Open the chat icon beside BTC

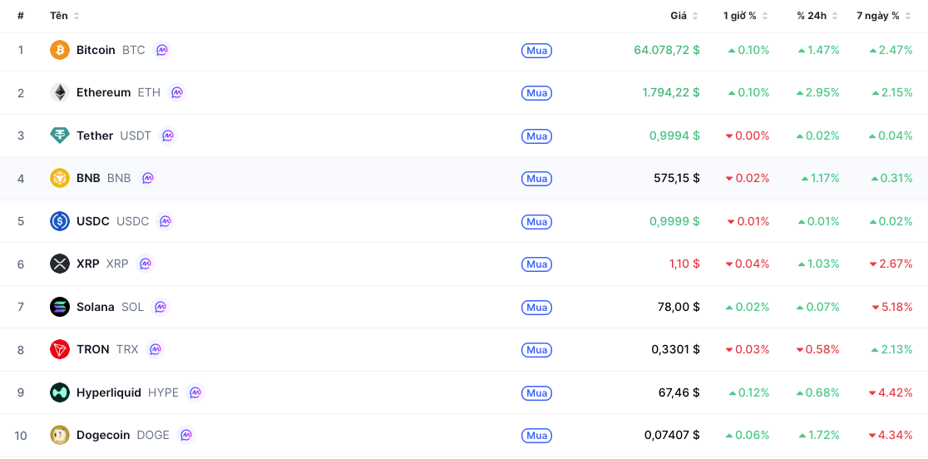coord(162,50)
